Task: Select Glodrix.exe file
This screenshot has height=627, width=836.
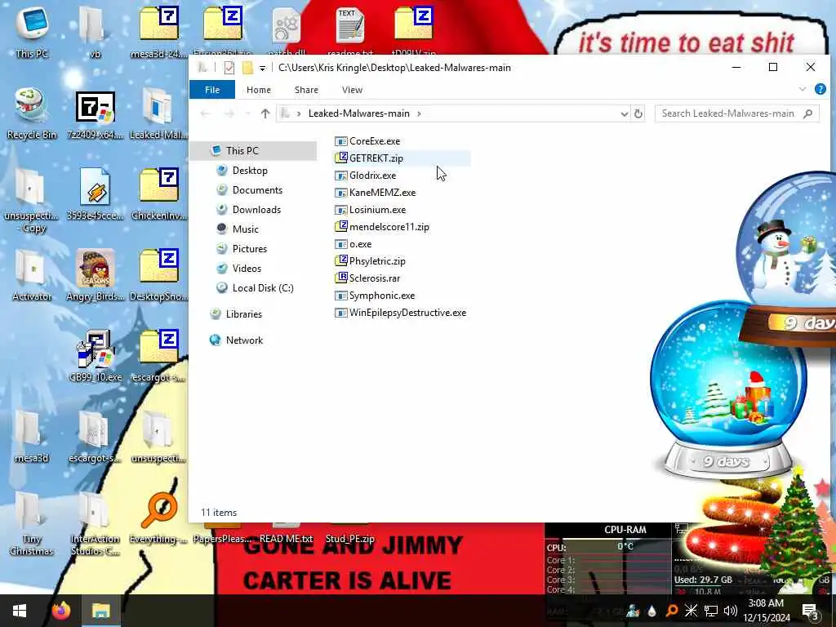Action: click(365, 176)
